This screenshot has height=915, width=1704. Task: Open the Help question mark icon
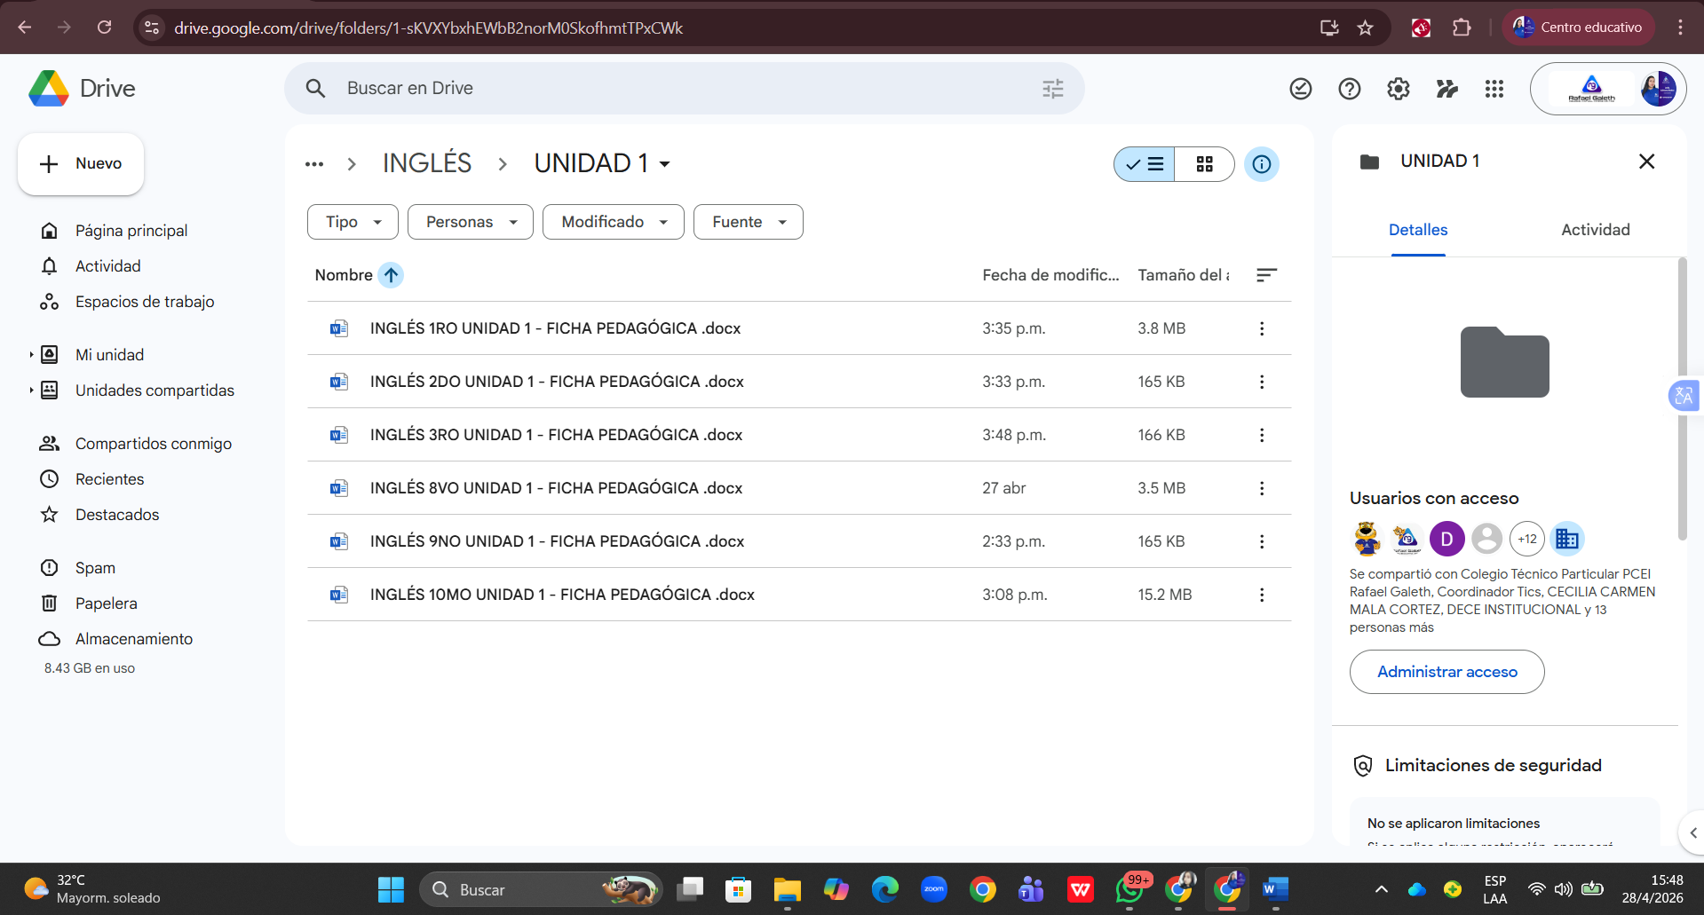(x=1349, y=89)
